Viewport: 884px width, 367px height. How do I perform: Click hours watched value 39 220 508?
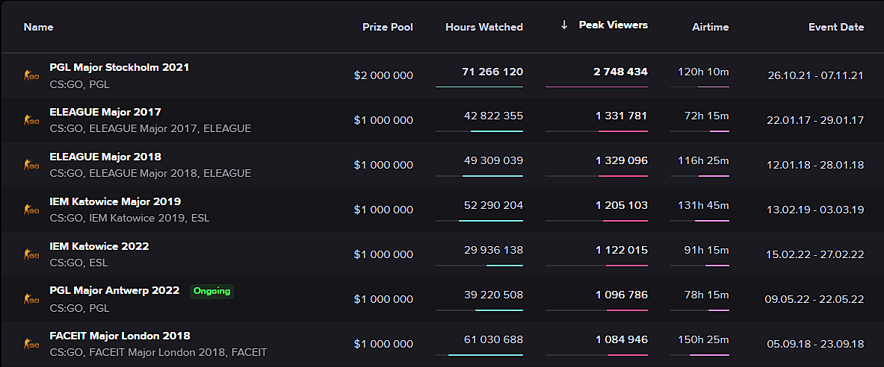[x=493, y=295]
